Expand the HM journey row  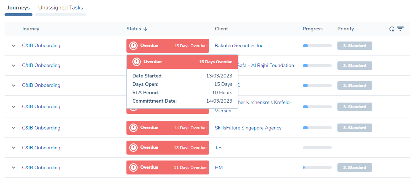click(14, 167)
